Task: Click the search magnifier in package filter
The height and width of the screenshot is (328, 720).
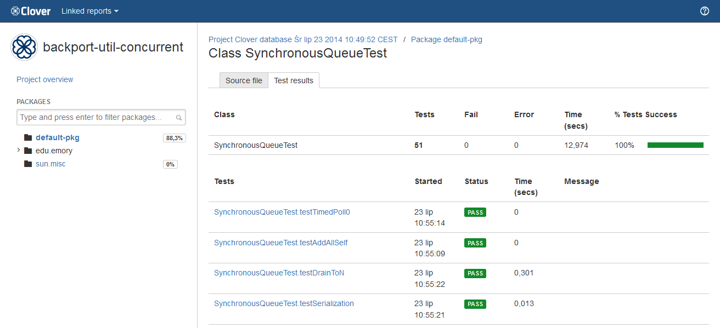Action: [x=179, y=118]
